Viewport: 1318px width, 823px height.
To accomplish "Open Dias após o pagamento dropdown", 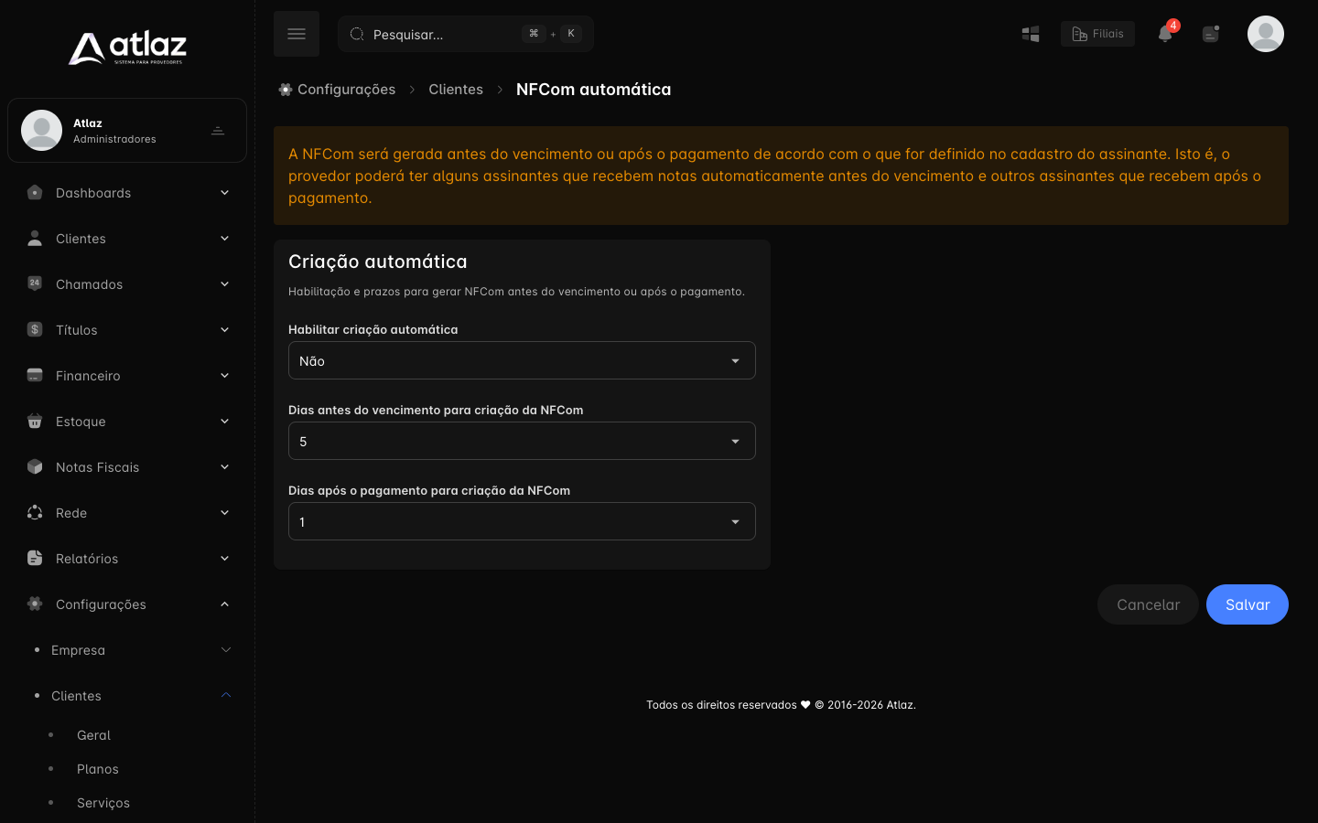I will point(522,521).
